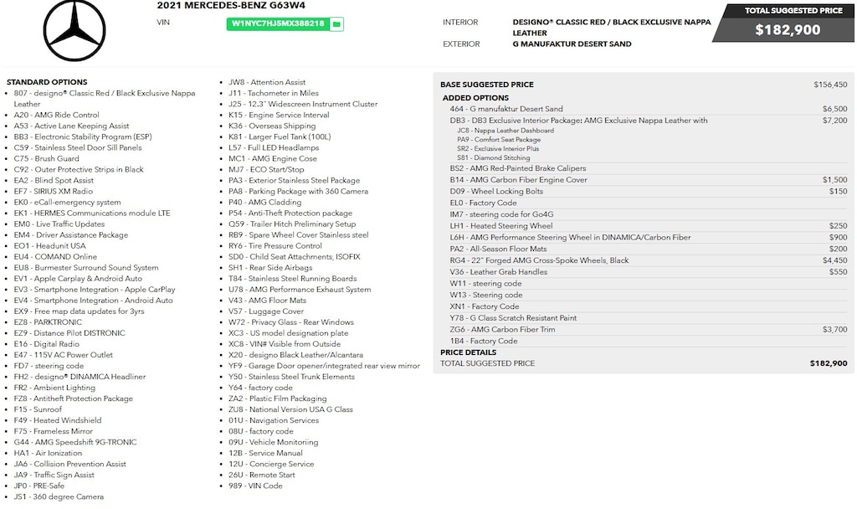
Task: Click the AMG Ride Control standard option
Action: [x=56, y=115]
